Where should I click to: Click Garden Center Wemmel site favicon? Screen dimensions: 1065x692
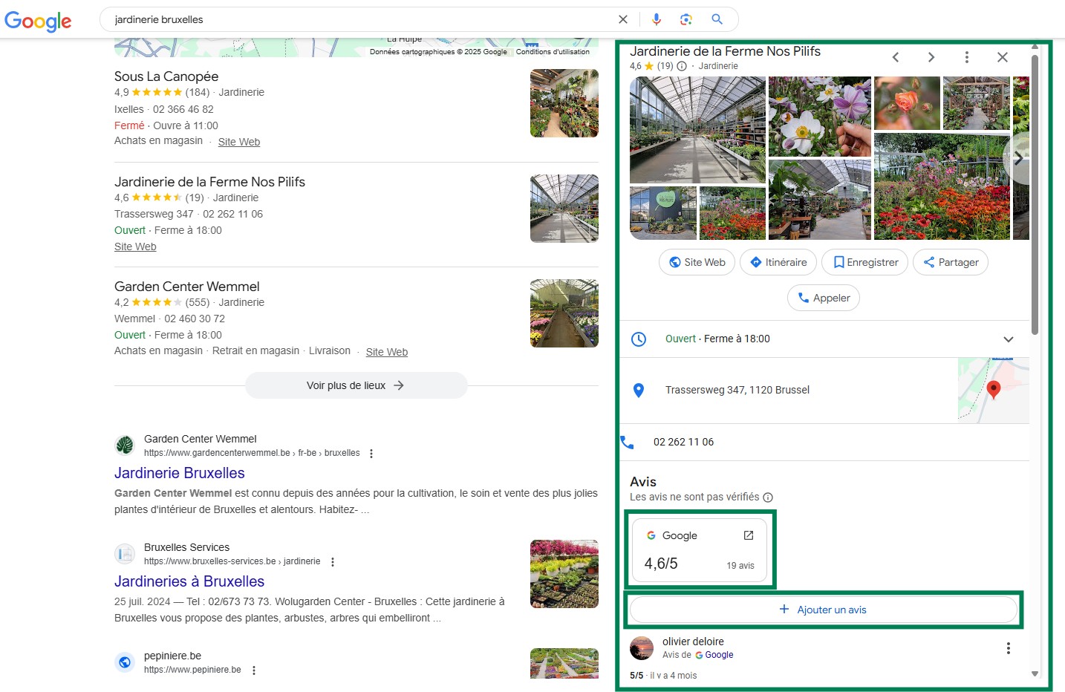(x=125, y=445)
